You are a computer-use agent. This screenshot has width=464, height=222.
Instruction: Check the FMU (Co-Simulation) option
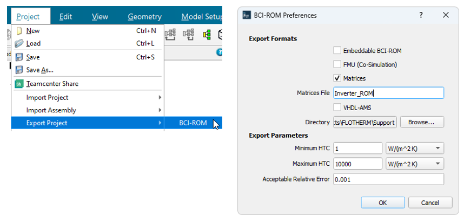point(338,64)
